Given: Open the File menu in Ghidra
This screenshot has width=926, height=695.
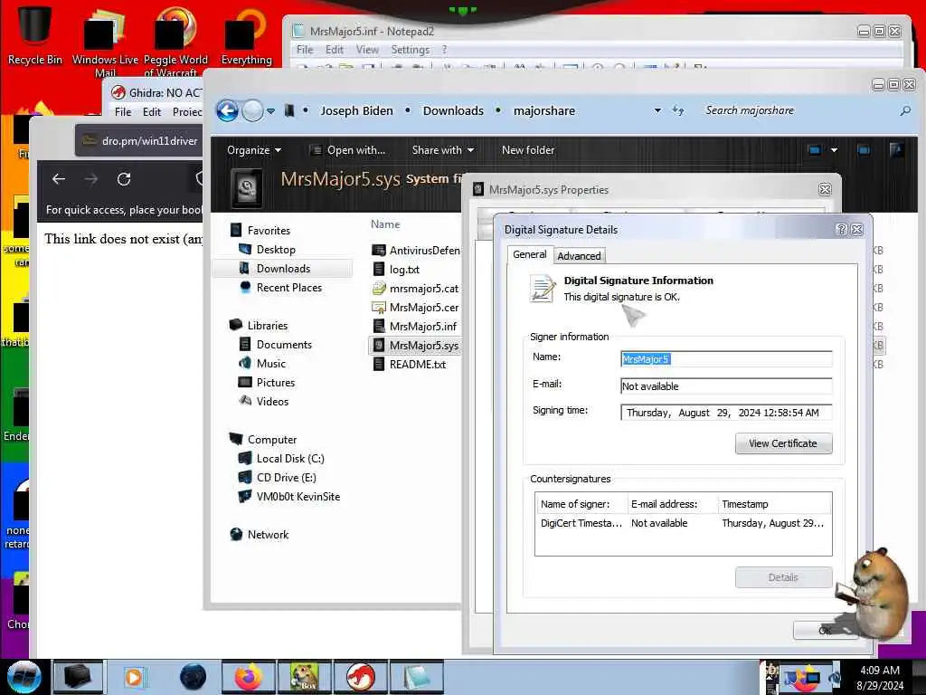Looking at the screenshot, I should click(x=123, y=111).
